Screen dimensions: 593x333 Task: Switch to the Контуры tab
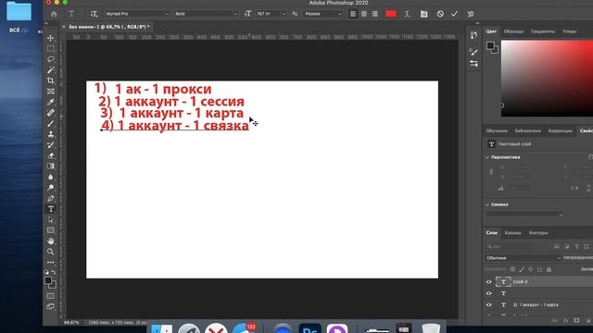[x=538, y=233]
